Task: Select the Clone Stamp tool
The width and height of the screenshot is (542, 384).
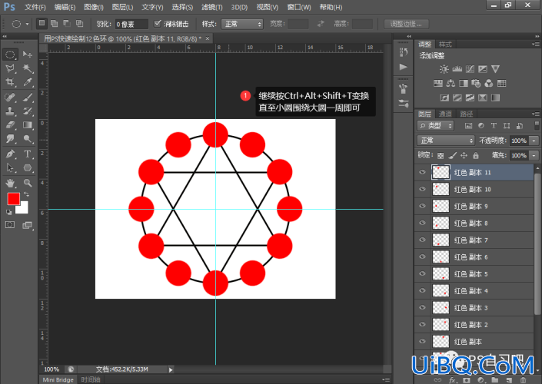Action: pyautogui.click(x=10, y=111)
